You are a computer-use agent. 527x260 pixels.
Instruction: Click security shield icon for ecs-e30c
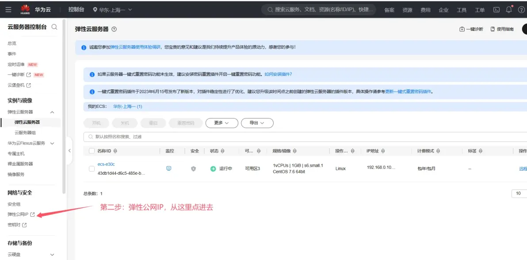(x=193, y=169)
